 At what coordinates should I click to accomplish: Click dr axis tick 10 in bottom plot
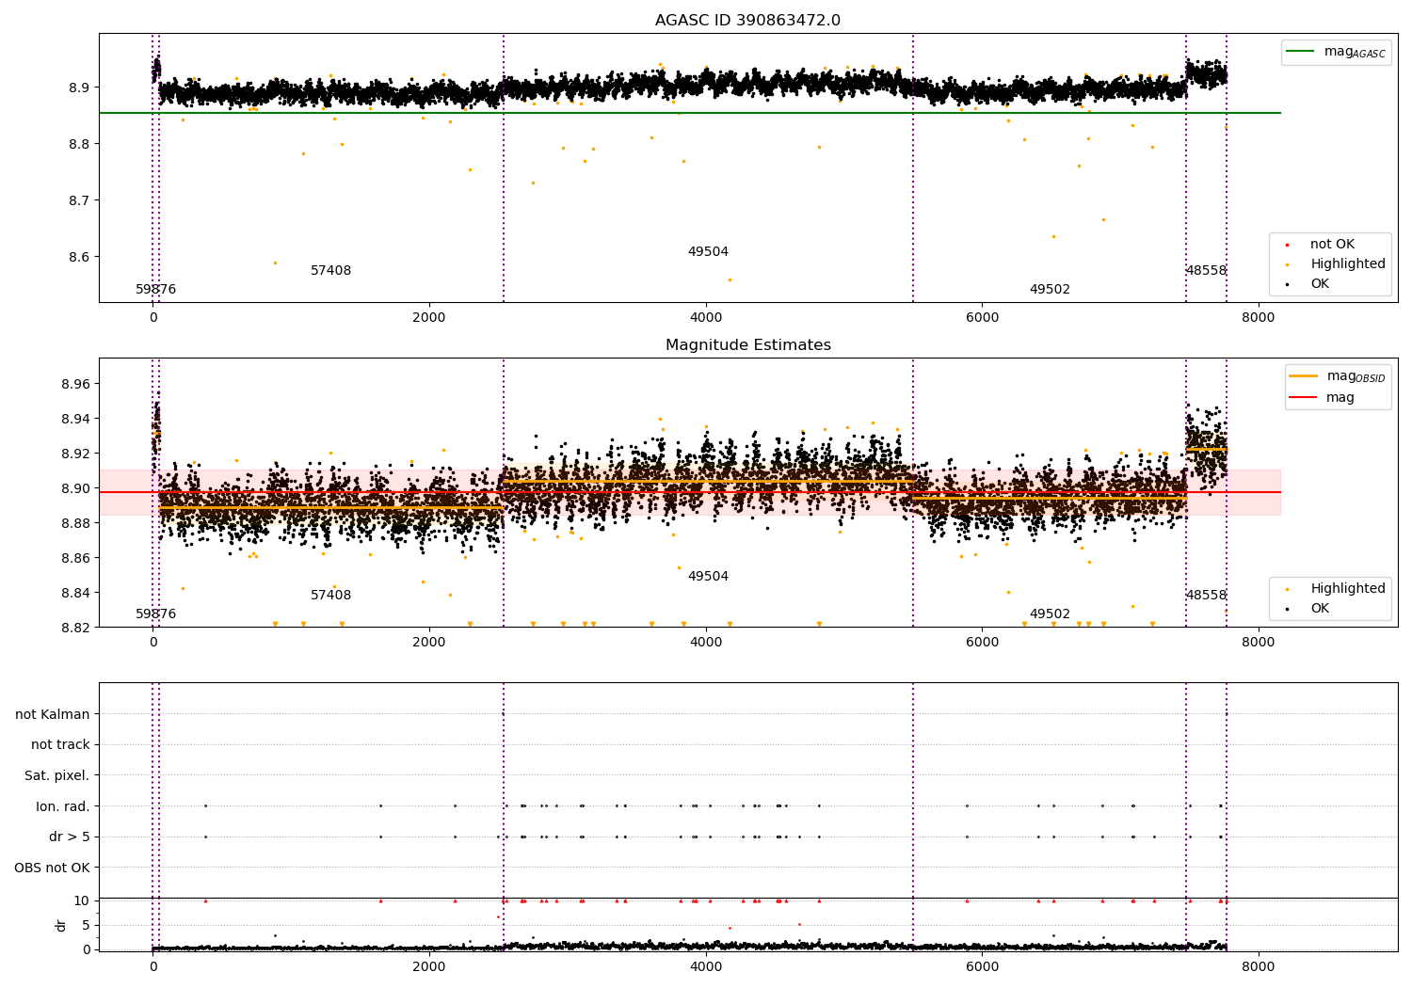pos(82,900)
